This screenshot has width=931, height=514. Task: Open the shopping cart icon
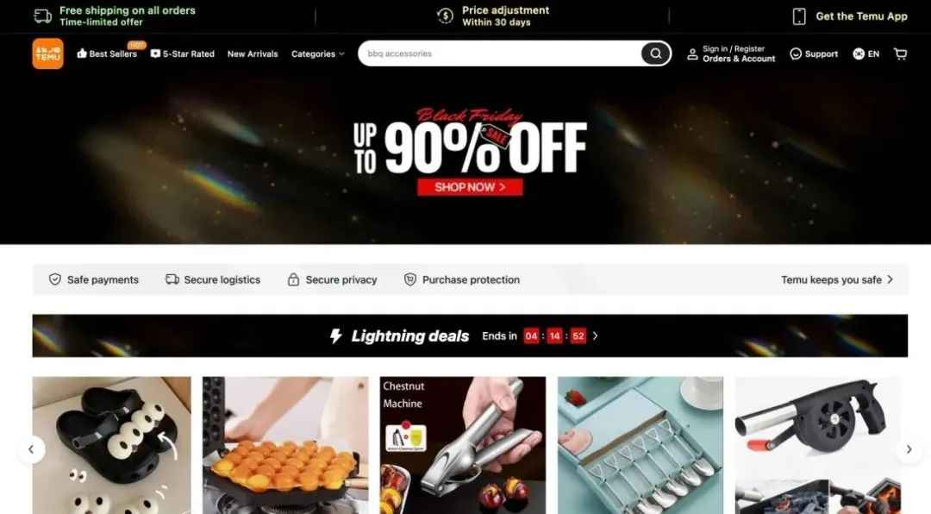click(900, 53)
